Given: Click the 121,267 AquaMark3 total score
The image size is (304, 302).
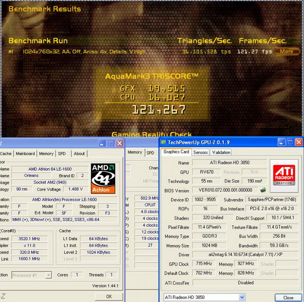Looking at the screenshot, I should pyautogui.click(x=159, y=110).
